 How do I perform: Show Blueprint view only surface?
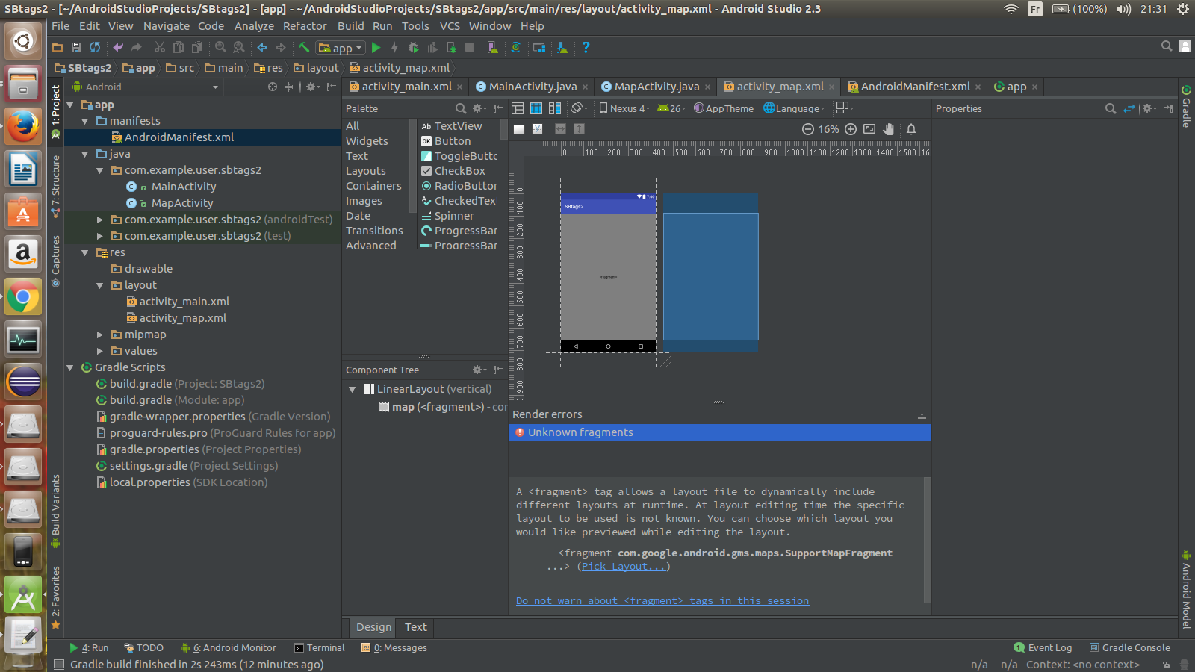click(536, 108)
